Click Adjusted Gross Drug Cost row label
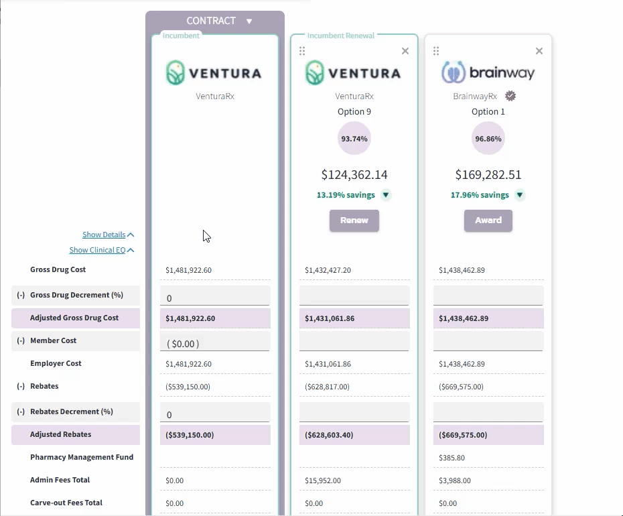Screen dimensions: 623x516 point(74,318)
